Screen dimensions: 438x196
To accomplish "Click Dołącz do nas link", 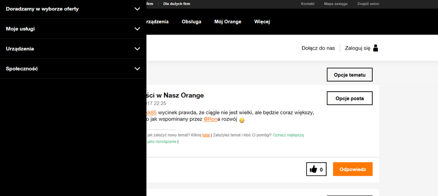I will 318,48.
